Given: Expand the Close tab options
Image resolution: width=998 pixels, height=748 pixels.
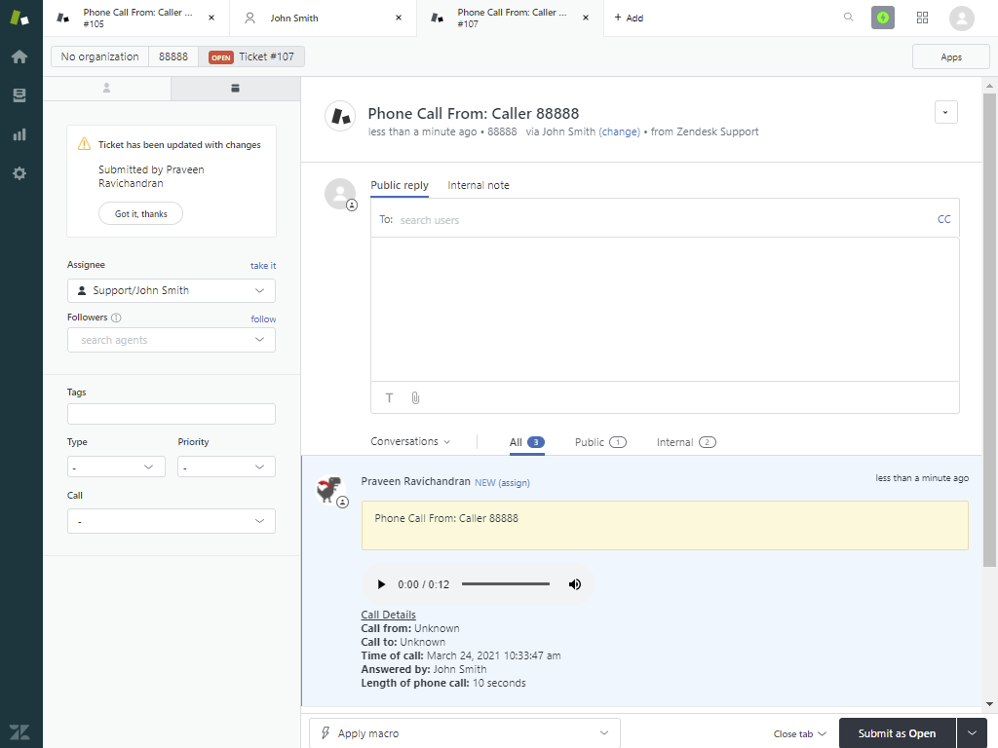Looking at the screenshot, I should pyautogui.click(x=800, y=733).
